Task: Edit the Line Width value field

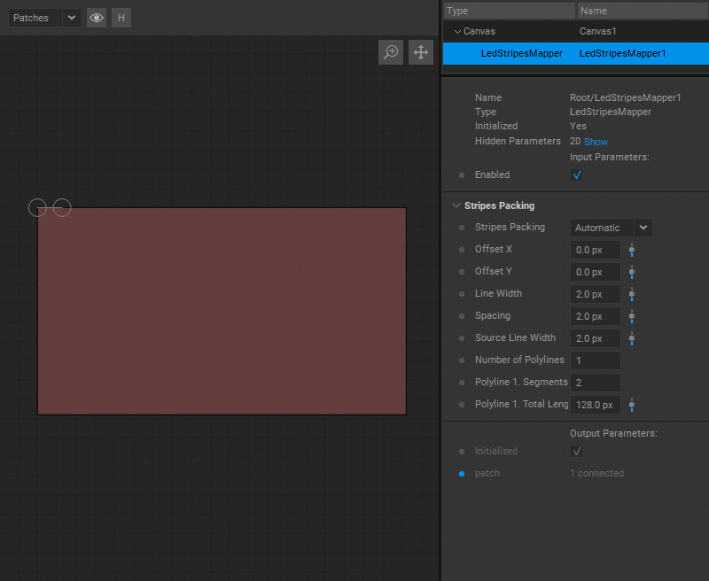Action: coord(595,294)
